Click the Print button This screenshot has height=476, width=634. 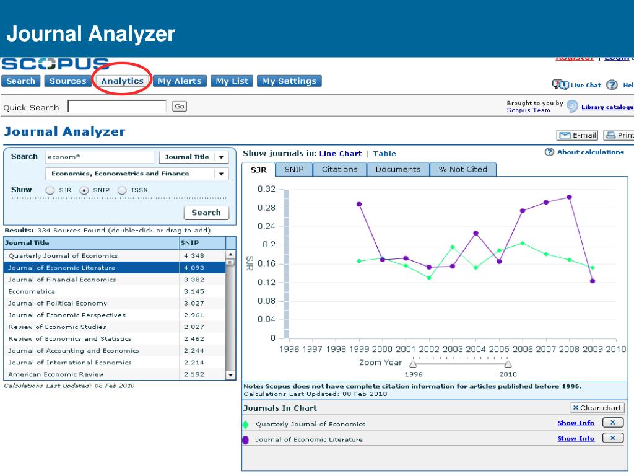coord(619,135)
